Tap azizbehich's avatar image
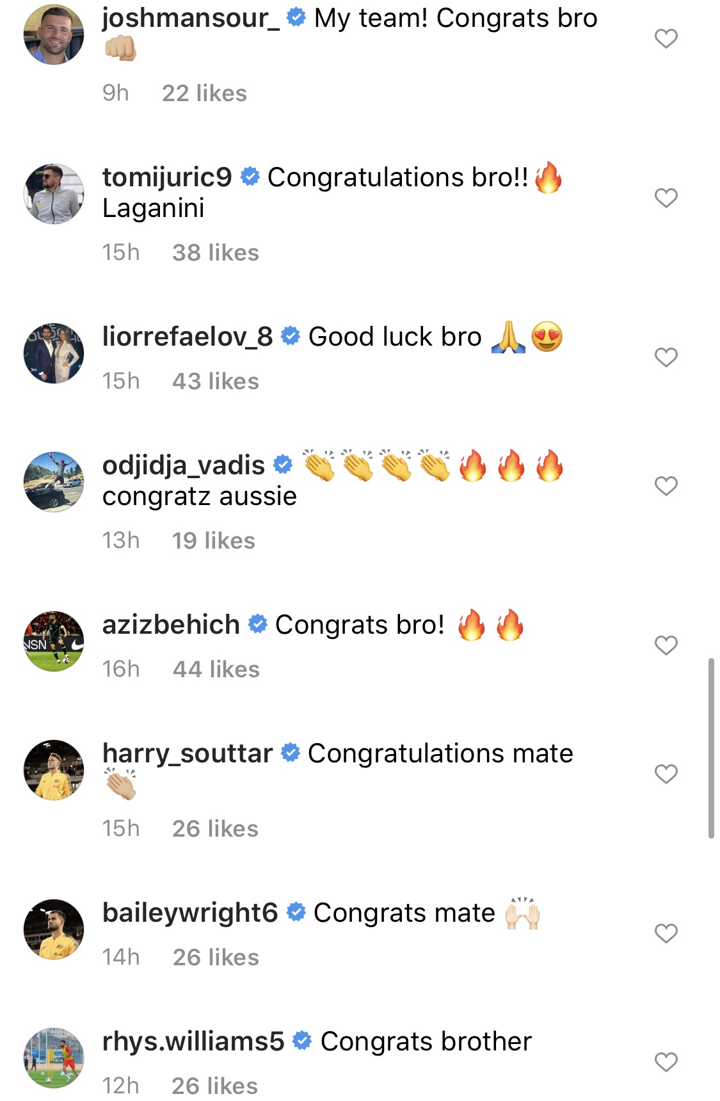Screen dimensions: 720x1101 54,641
